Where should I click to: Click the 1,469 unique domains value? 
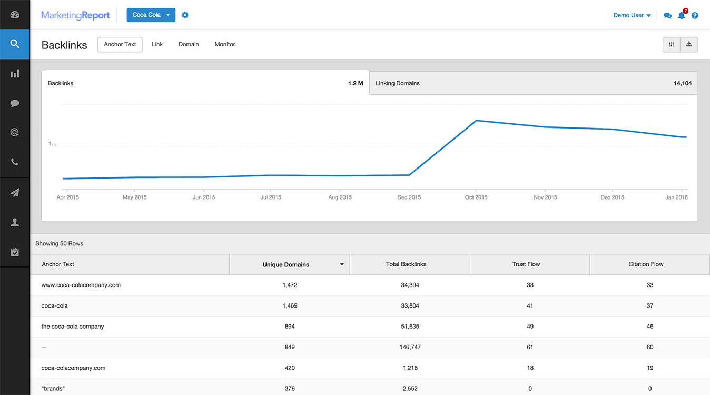[290, 305]
